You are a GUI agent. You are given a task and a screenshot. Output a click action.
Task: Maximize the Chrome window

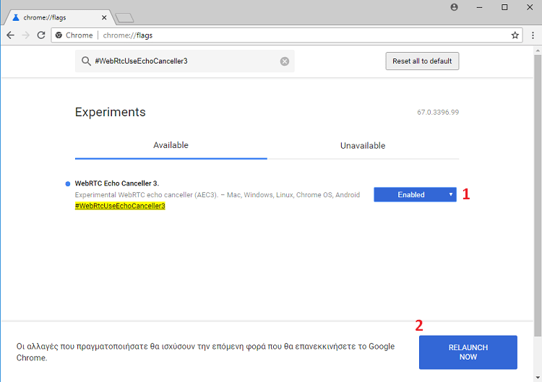tap(504, 7)
